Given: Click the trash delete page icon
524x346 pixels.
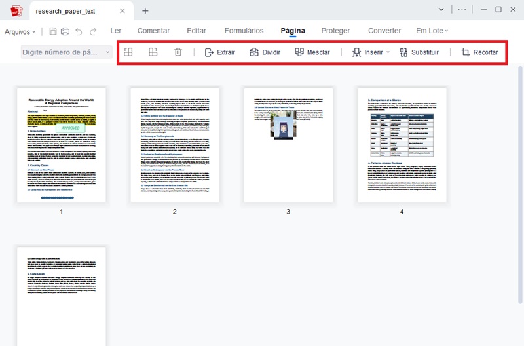Looking at the screenshot, I should [x=178, y=52].
